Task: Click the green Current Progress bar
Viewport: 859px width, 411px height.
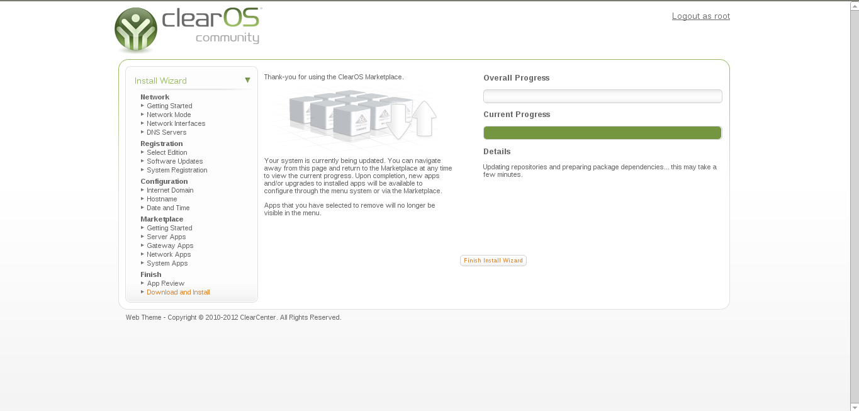Action: pyautogui.click(x=603, y=133)
